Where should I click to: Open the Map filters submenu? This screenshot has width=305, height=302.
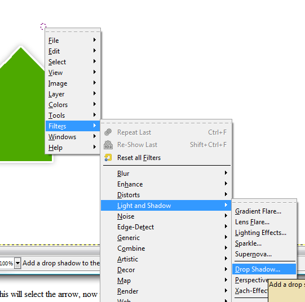(x=166, y=280)
